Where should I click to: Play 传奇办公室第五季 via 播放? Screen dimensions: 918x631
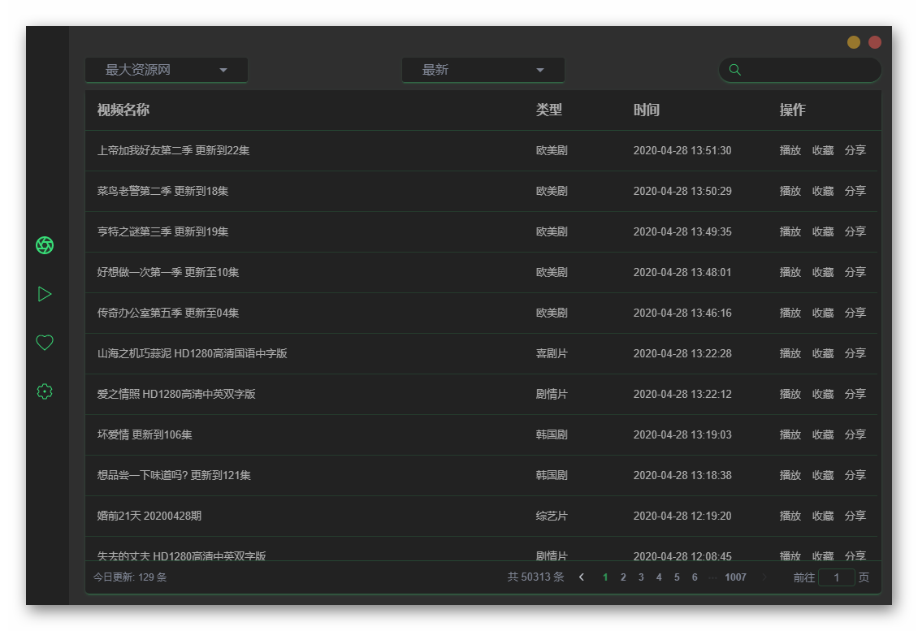pos(790,313)
